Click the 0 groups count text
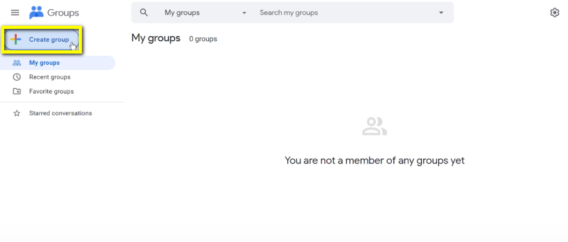The height and width of the screenshot is (242, 568). pyautogui.click(x=203, y=39)
